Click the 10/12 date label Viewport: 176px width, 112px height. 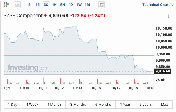coord(59,88)
